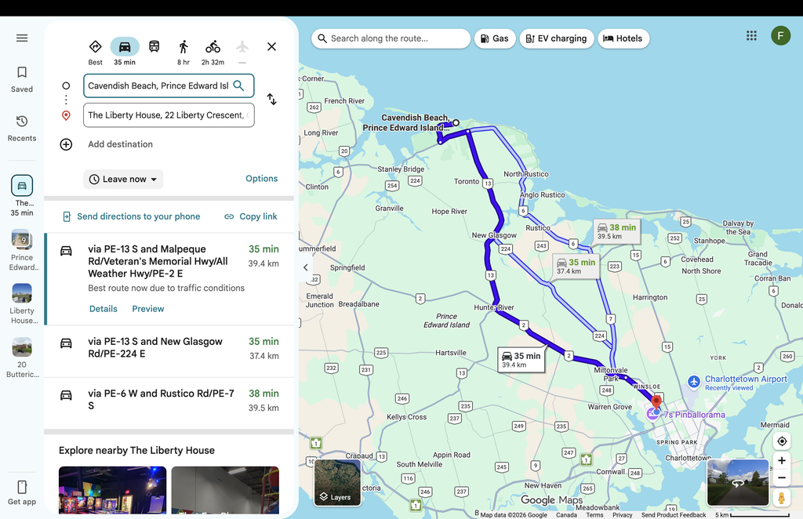
Task: Click Add destination plus icon
Action: (x=66, y=144)
